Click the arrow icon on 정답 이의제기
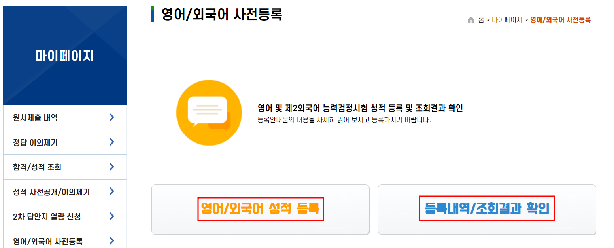The height and width of the screenshot is (248, 614). point(112,142)
